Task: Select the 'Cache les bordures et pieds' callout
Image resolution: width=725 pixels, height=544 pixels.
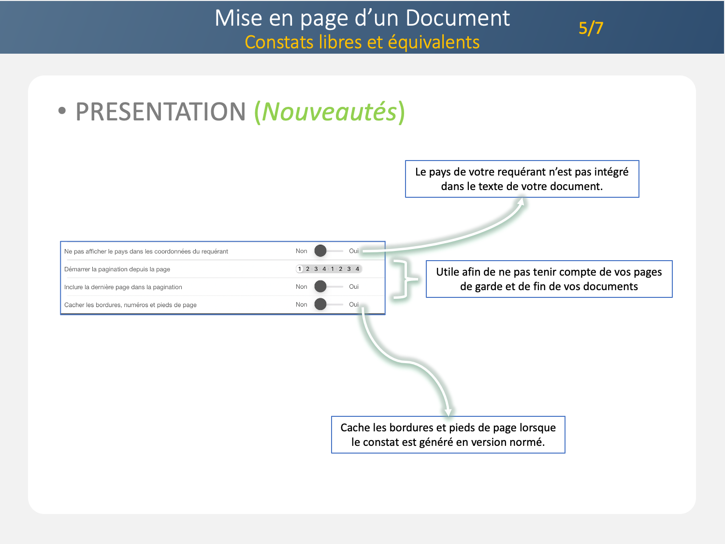Action: (448, 435)
